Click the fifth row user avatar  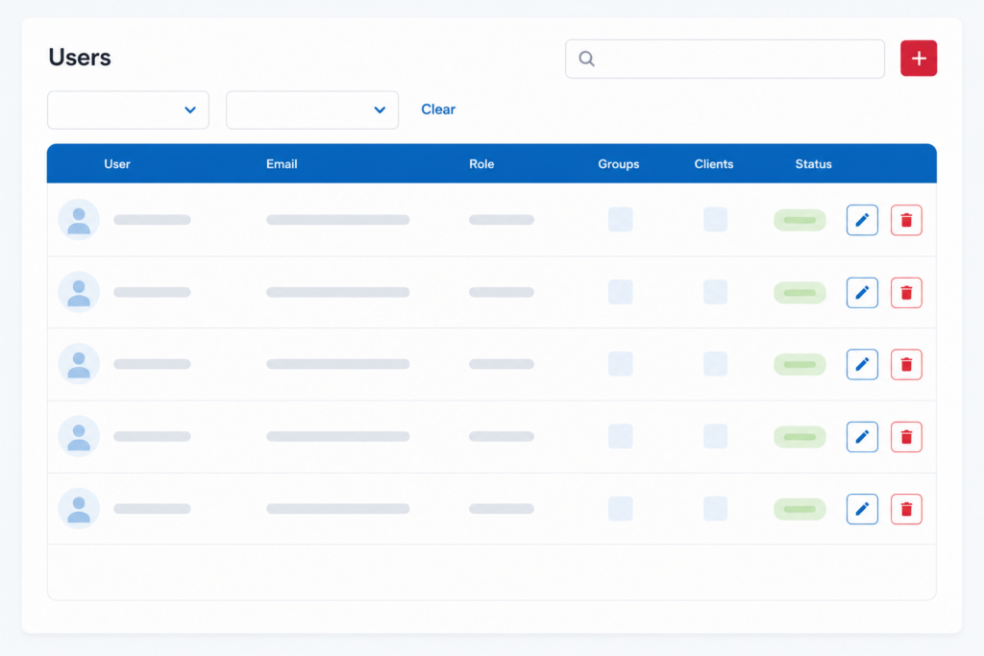(x=79, y=508)
